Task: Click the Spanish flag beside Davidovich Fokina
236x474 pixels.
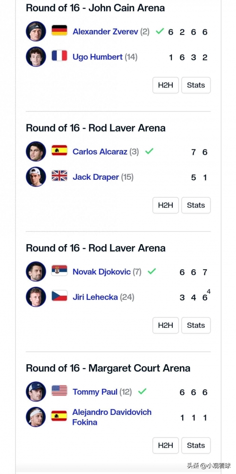Action: coord(59,416)
